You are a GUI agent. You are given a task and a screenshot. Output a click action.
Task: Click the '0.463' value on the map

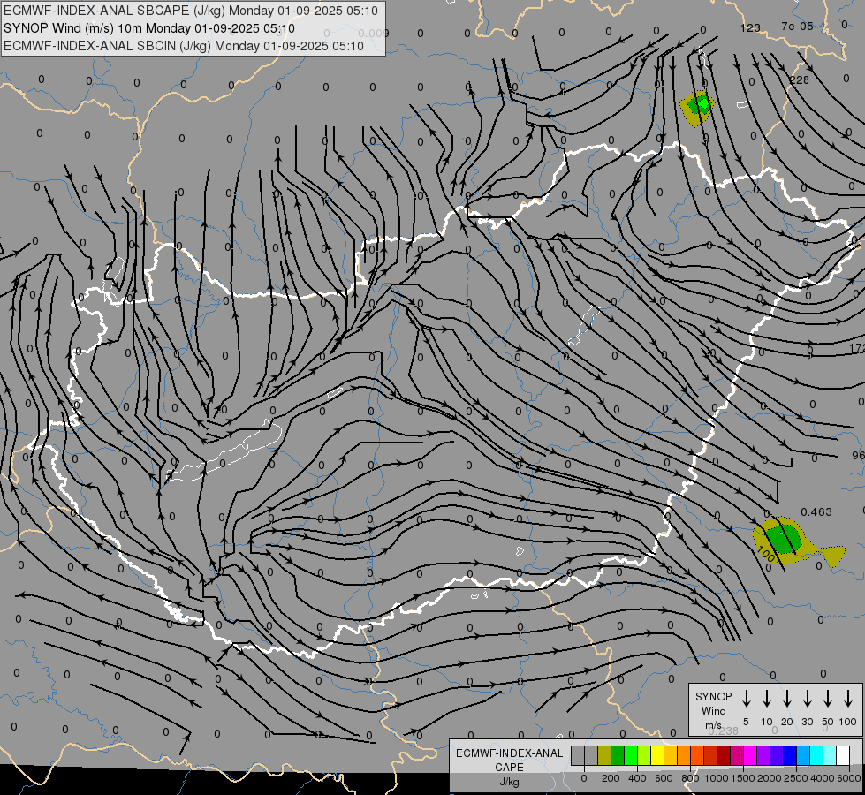tap(816, 512)
